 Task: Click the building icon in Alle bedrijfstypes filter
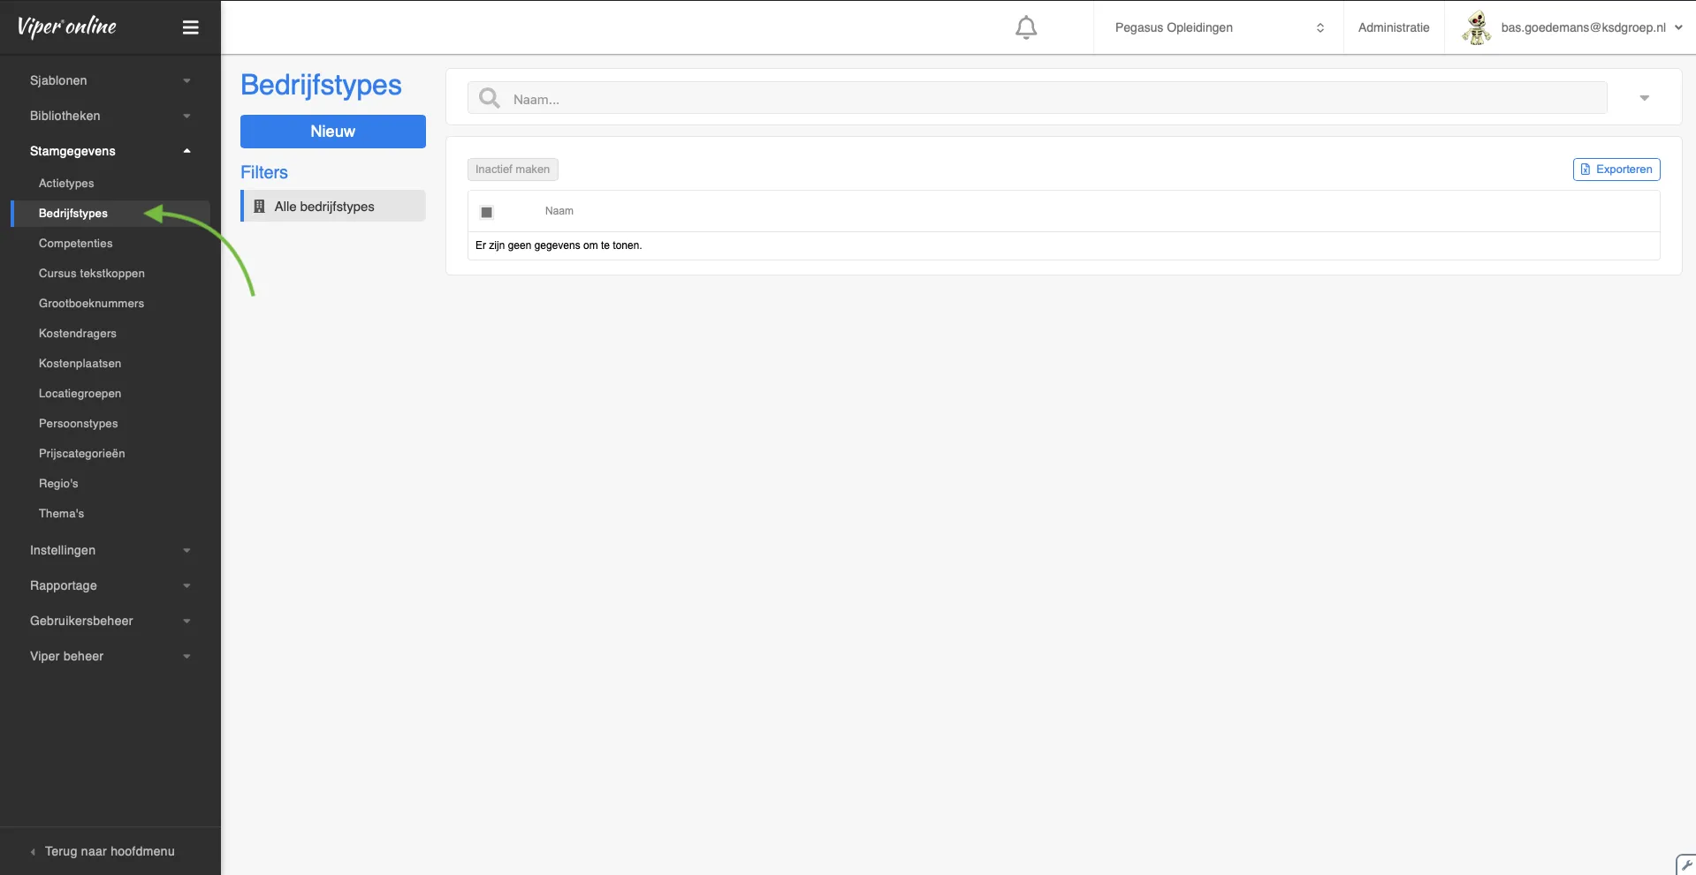point(259,207)
